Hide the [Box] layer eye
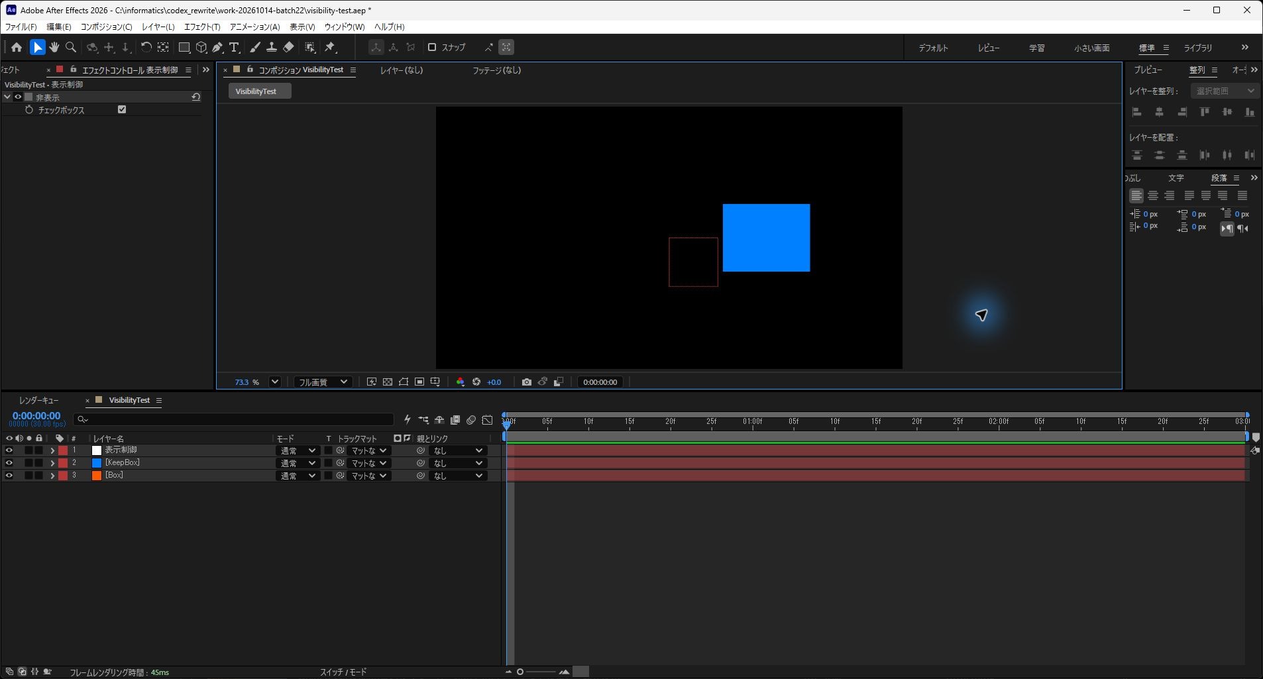 coord(9,475)
